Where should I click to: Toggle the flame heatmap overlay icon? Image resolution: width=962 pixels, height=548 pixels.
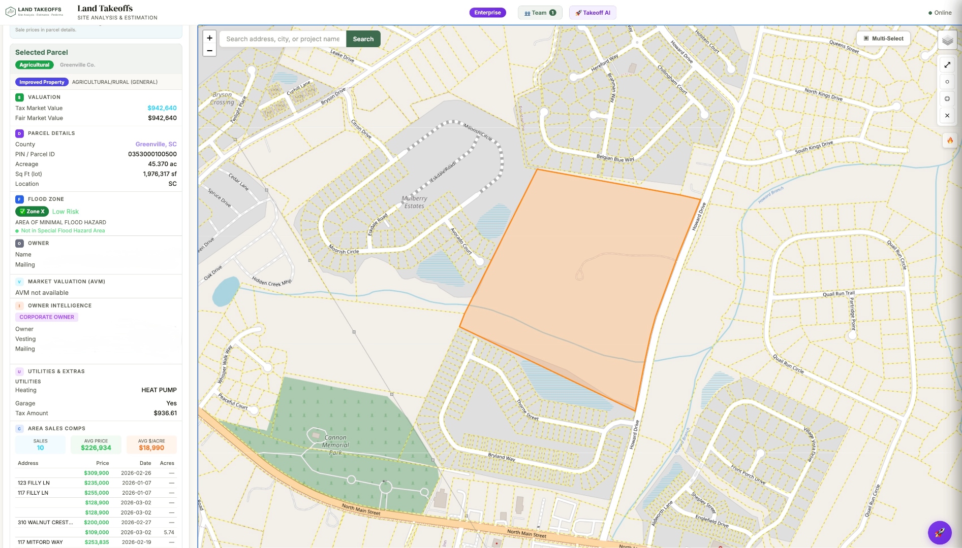tap(949, 141)
